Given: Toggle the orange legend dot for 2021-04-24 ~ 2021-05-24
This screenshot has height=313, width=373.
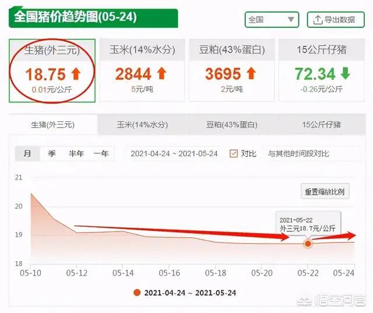Looking at the screenshot, I should click(137, 293).
